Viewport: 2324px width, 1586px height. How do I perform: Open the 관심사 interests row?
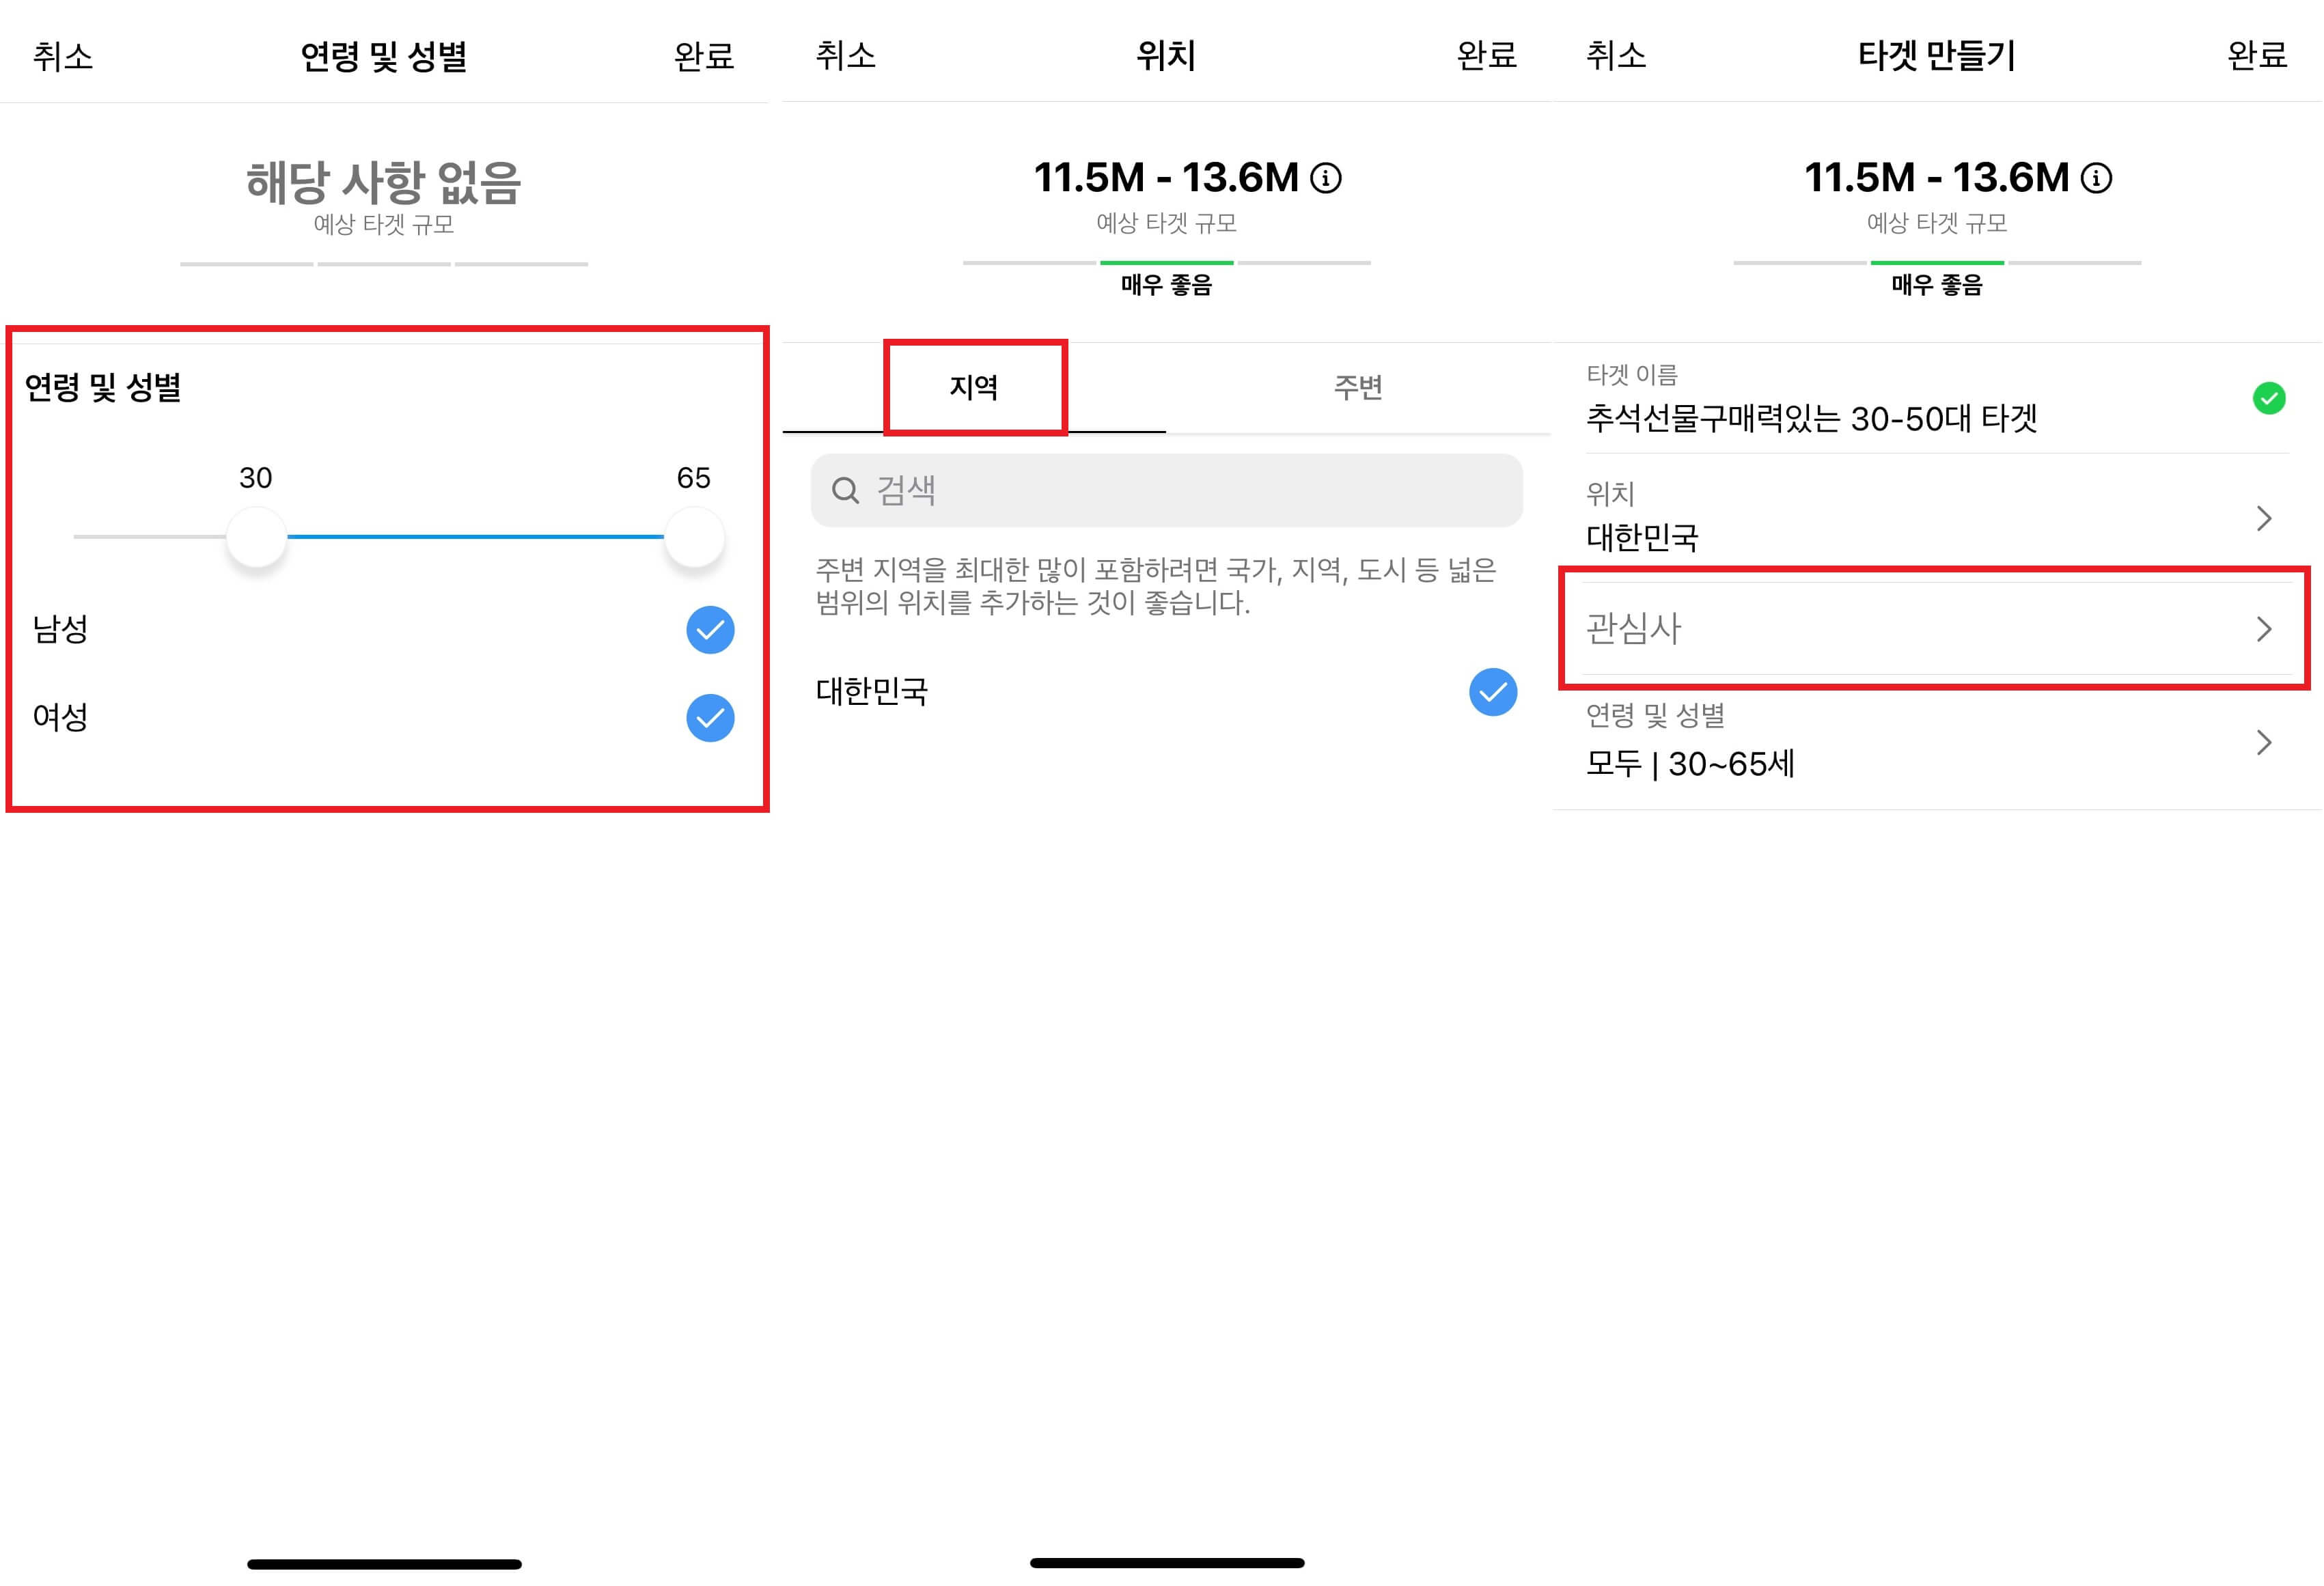[1930, 630]
